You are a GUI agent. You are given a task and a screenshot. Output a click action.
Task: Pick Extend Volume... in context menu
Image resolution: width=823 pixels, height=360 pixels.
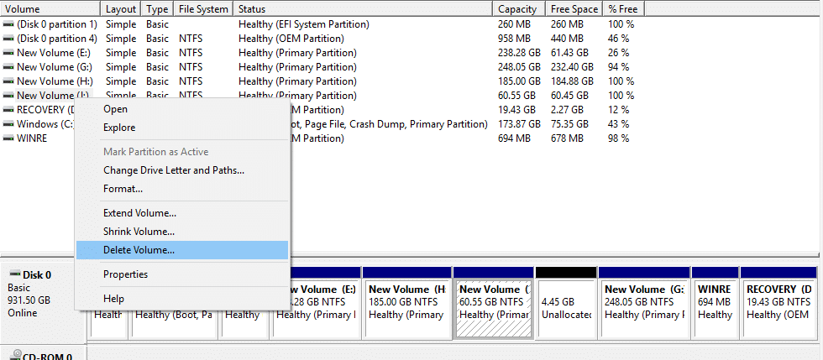139,213
